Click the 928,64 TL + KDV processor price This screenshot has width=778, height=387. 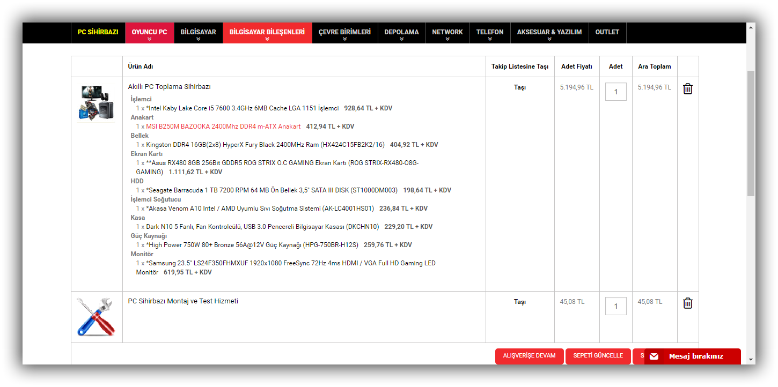coord(368,108)
